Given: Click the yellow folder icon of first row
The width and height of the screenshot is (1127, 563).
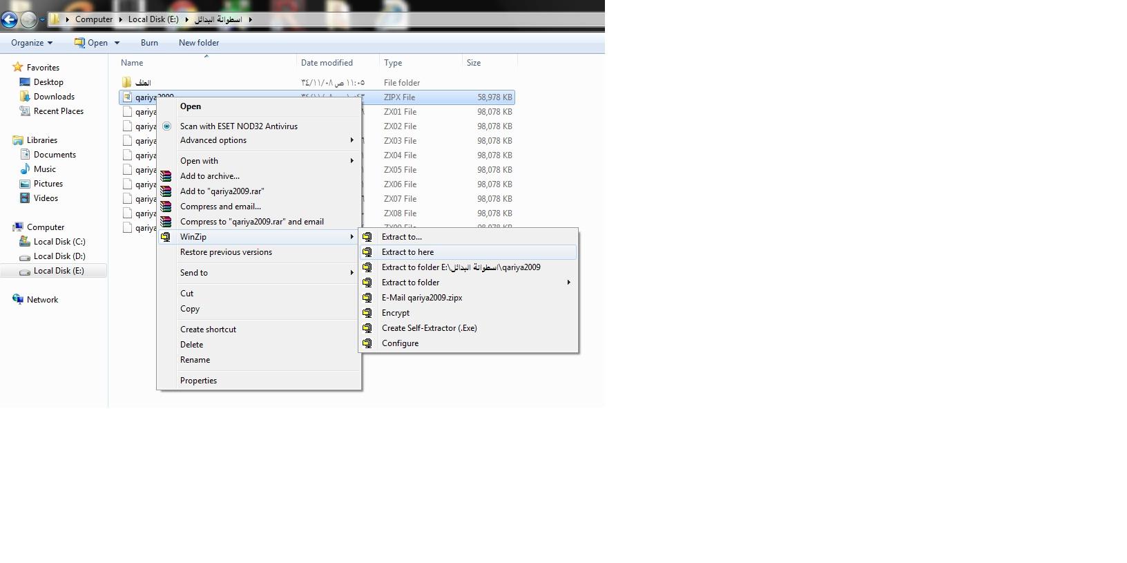Looking at the screenshot, I should pyautogui.click(x=127, y=82).
